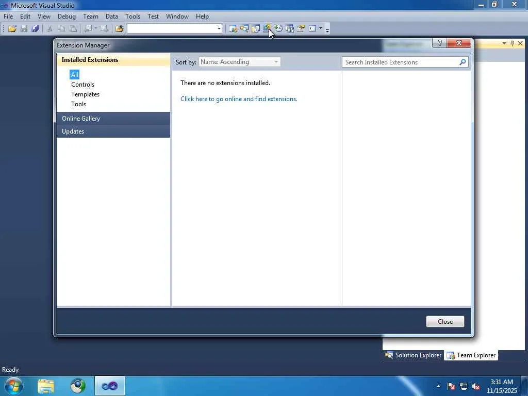Click the go online and find extensions link

point(239,99)
